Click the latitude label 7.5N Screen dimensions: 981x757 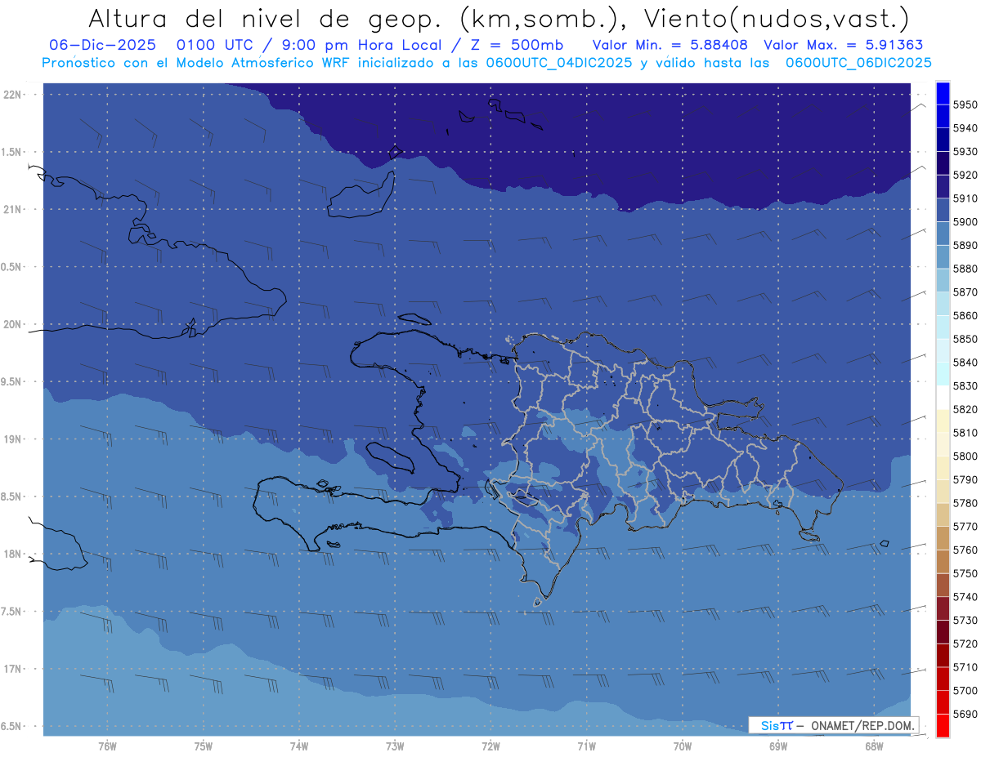coord(11,612)
